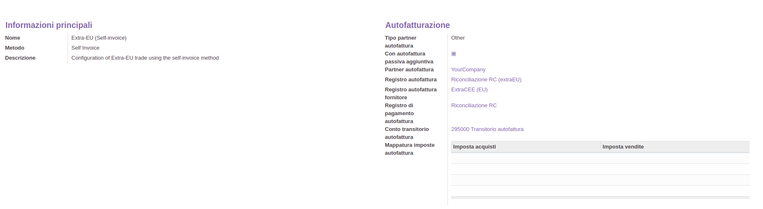Open the ExtraCEE (EU) journal link

tap(469, 90)
